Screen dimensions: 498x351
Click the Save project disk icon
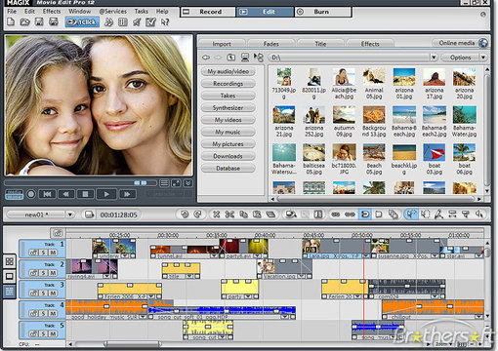click(x=39, y=22)
